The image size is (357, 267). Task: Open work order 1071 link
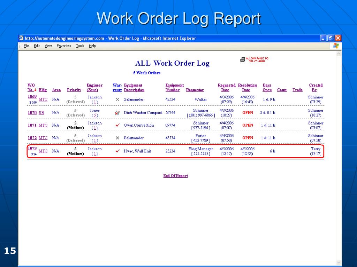pyautogui.click(x=32, y=125)
